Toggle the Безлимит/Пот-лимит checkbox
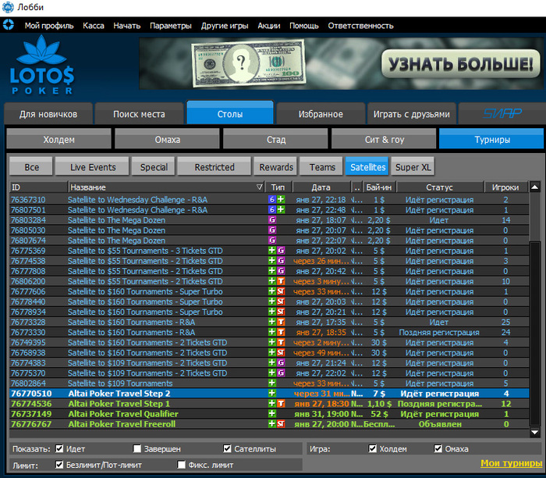 [x=59, y=465]
